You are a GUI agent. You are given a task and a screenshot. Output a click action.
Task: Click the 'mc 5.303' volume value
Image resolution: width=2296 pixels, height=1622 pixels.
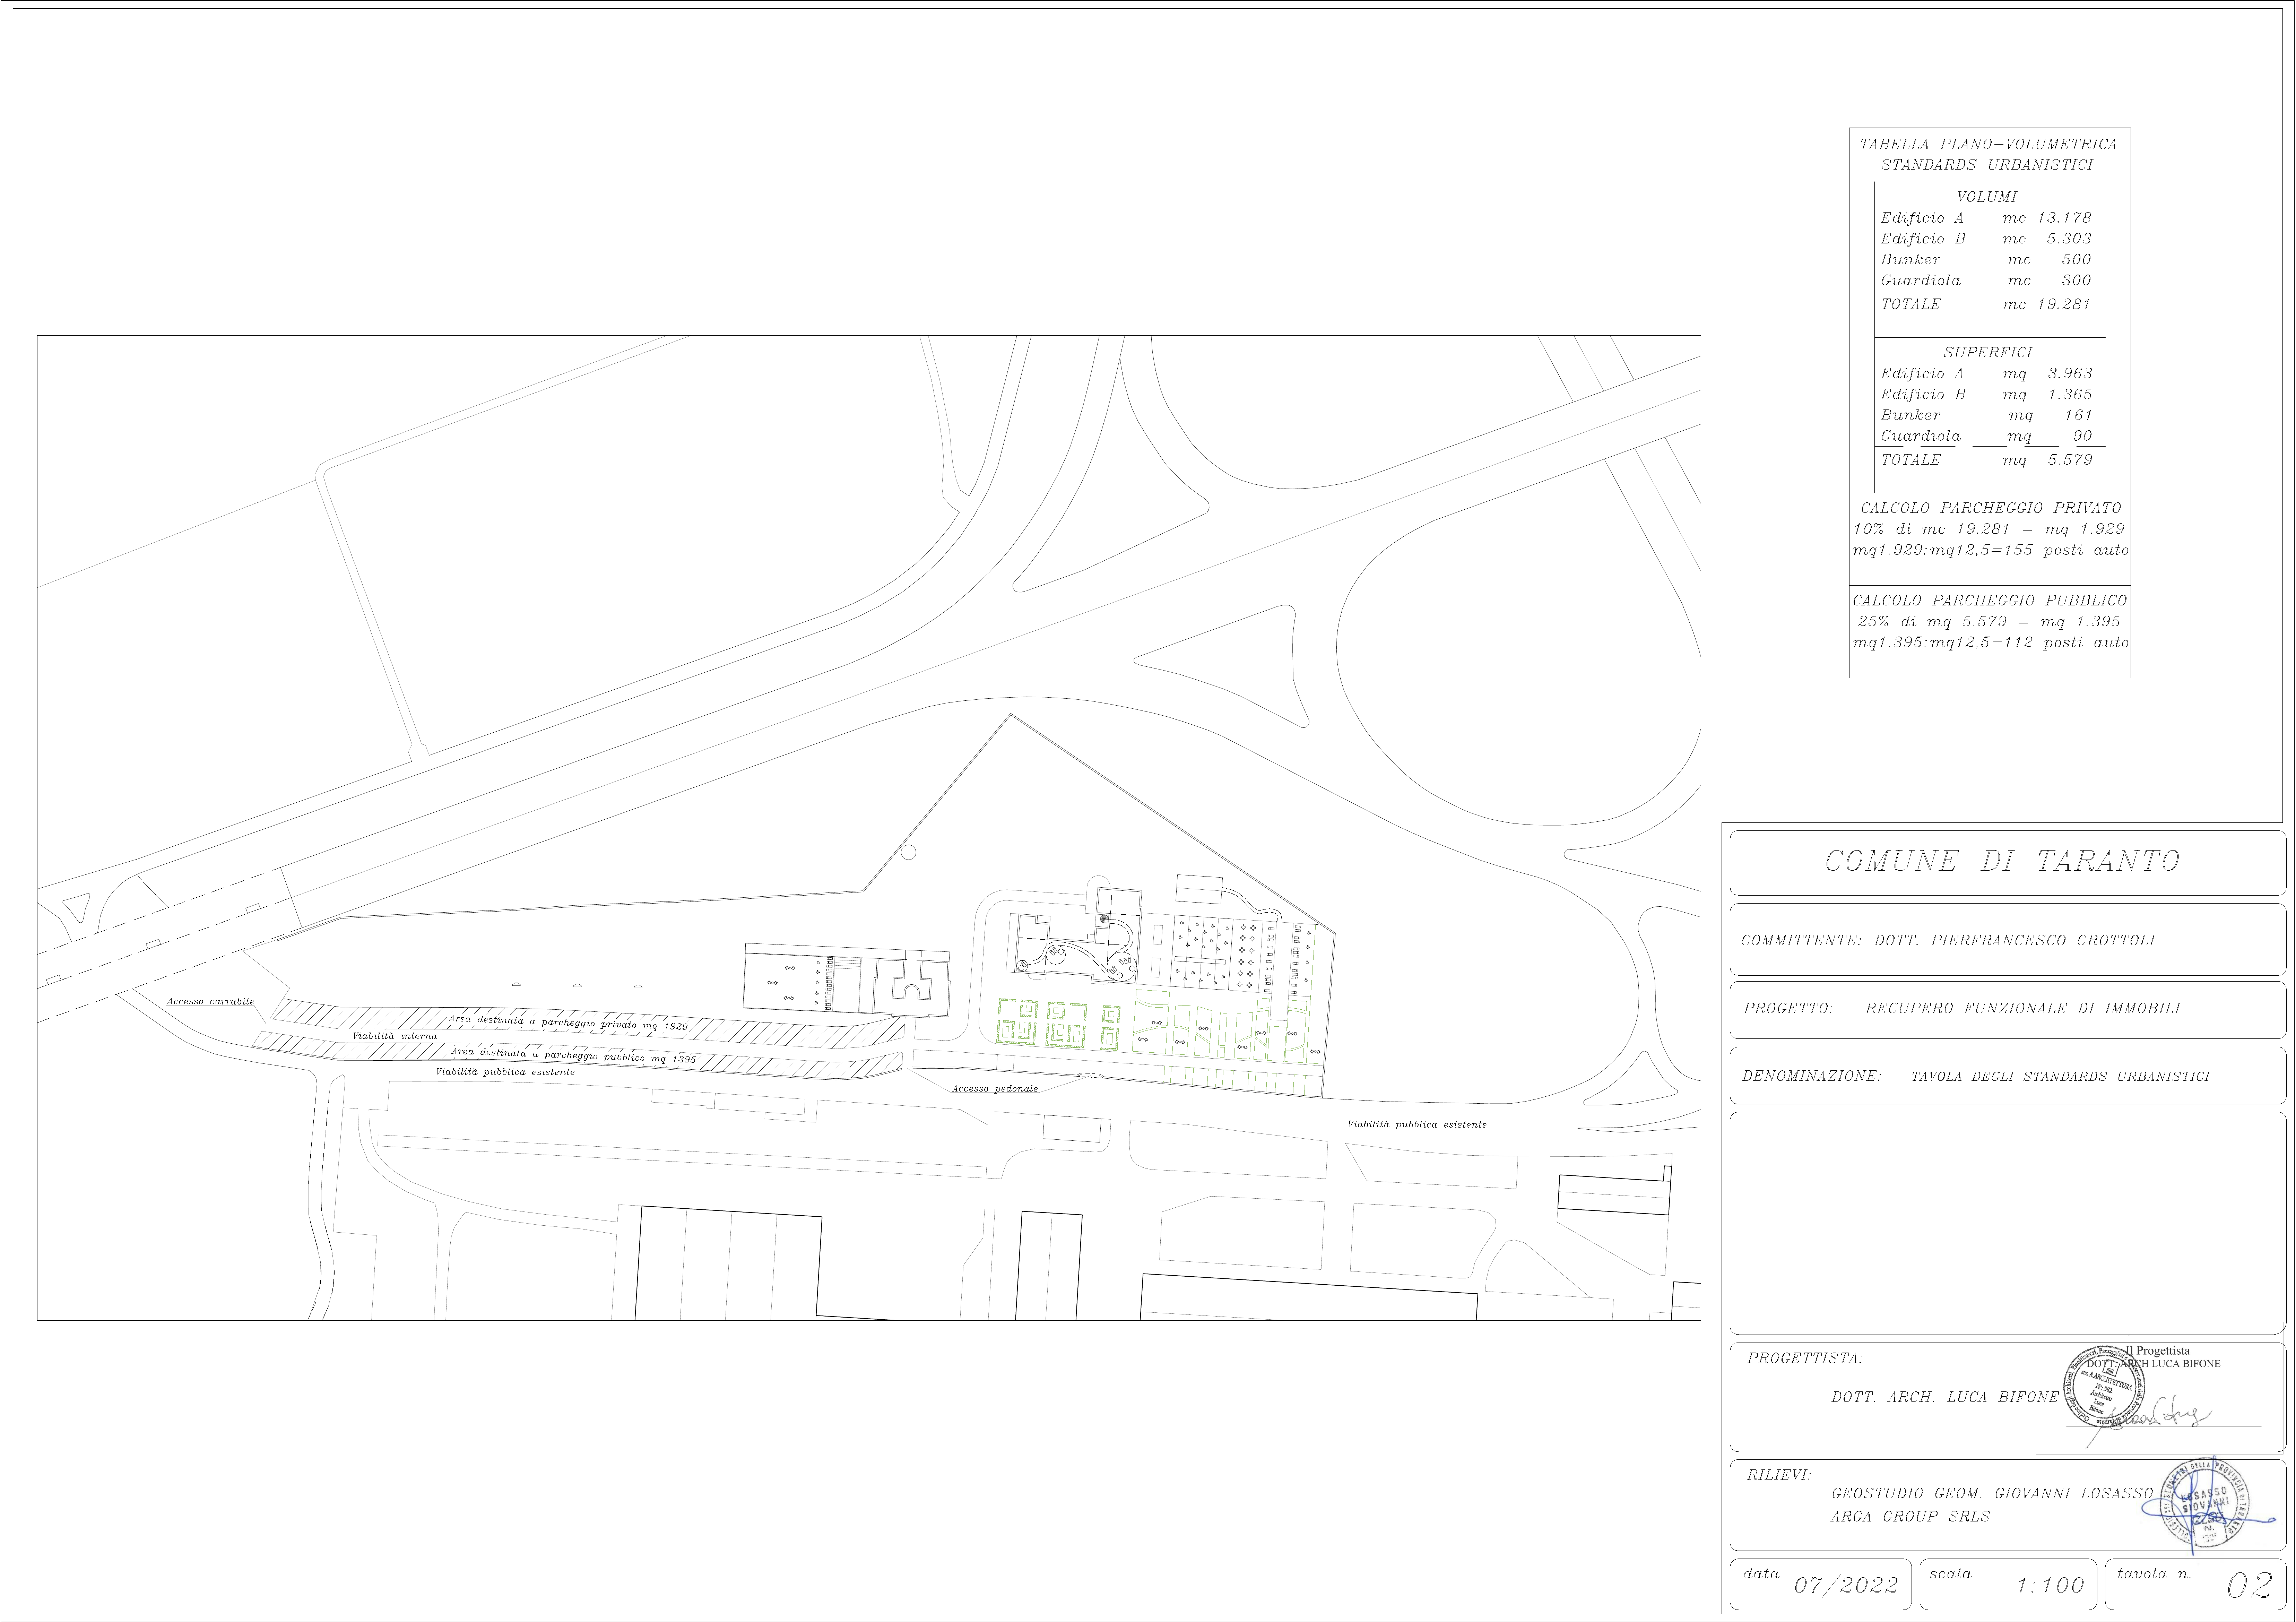(x=2047, y=239)
